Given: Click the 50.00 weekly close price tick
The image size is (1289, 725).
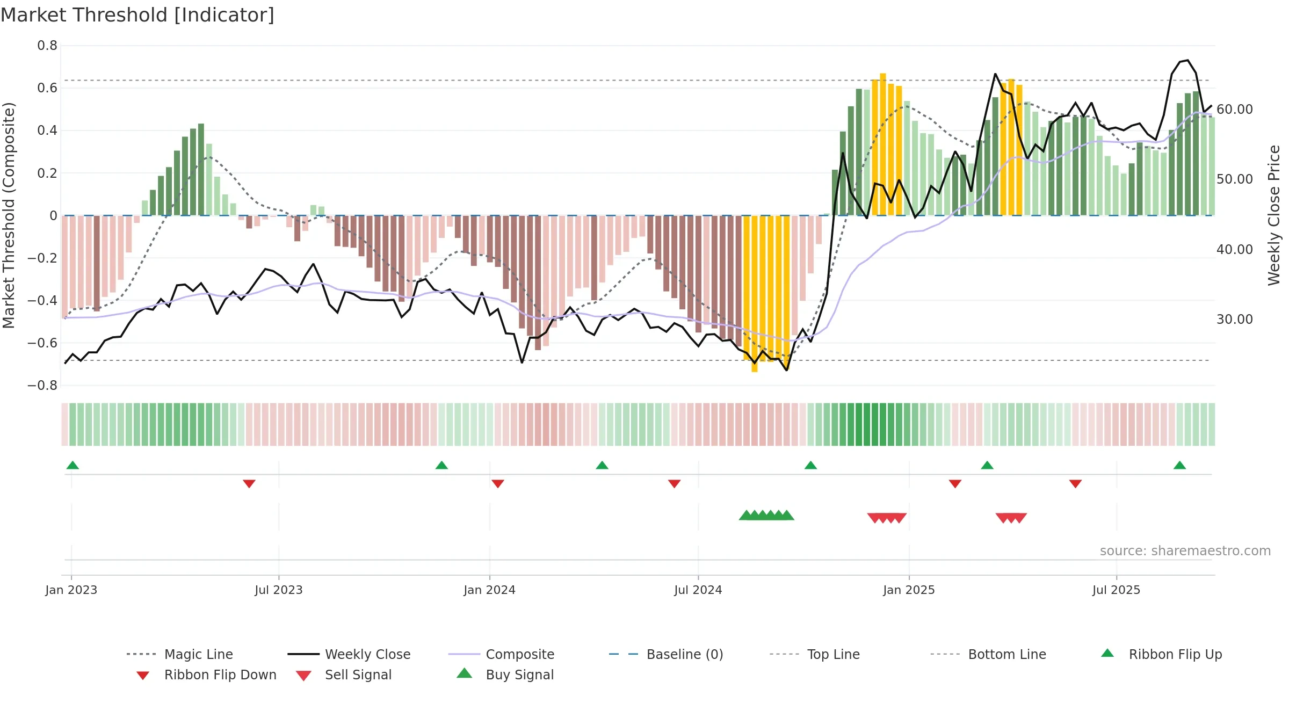Looking at the screenshot, I should pyautogui.click(x=1234, y=179).
